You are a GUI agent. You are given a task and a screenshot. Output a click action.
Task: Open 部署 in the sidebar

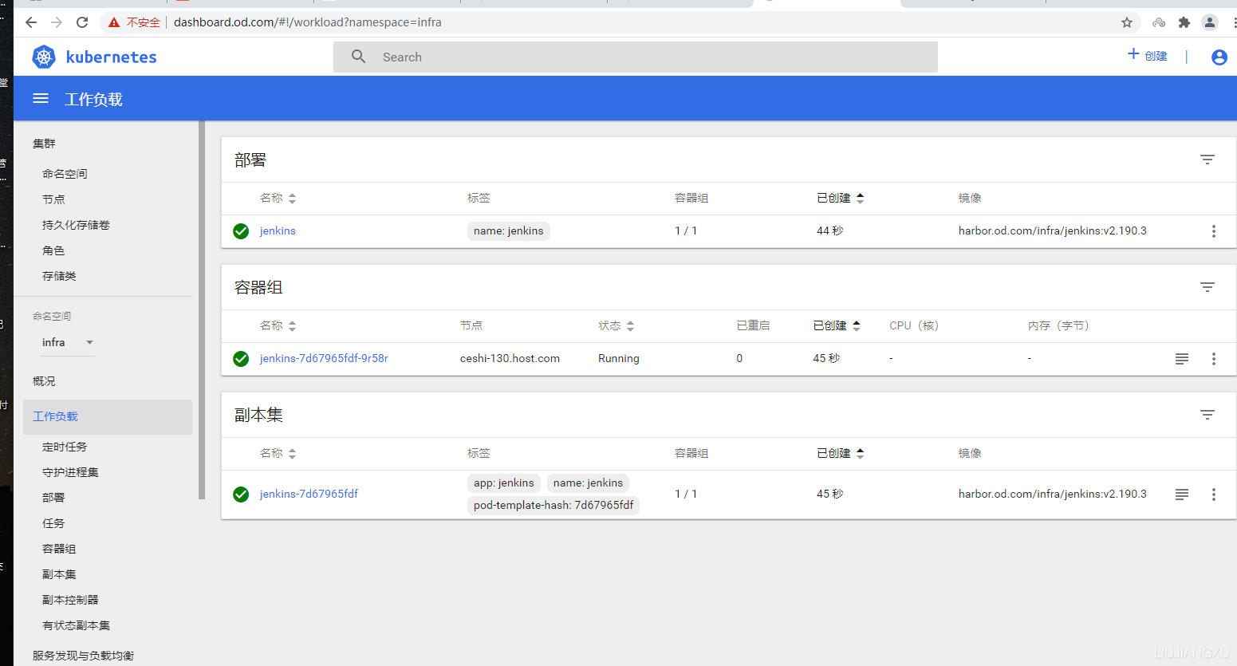click(x=53, y=498)
